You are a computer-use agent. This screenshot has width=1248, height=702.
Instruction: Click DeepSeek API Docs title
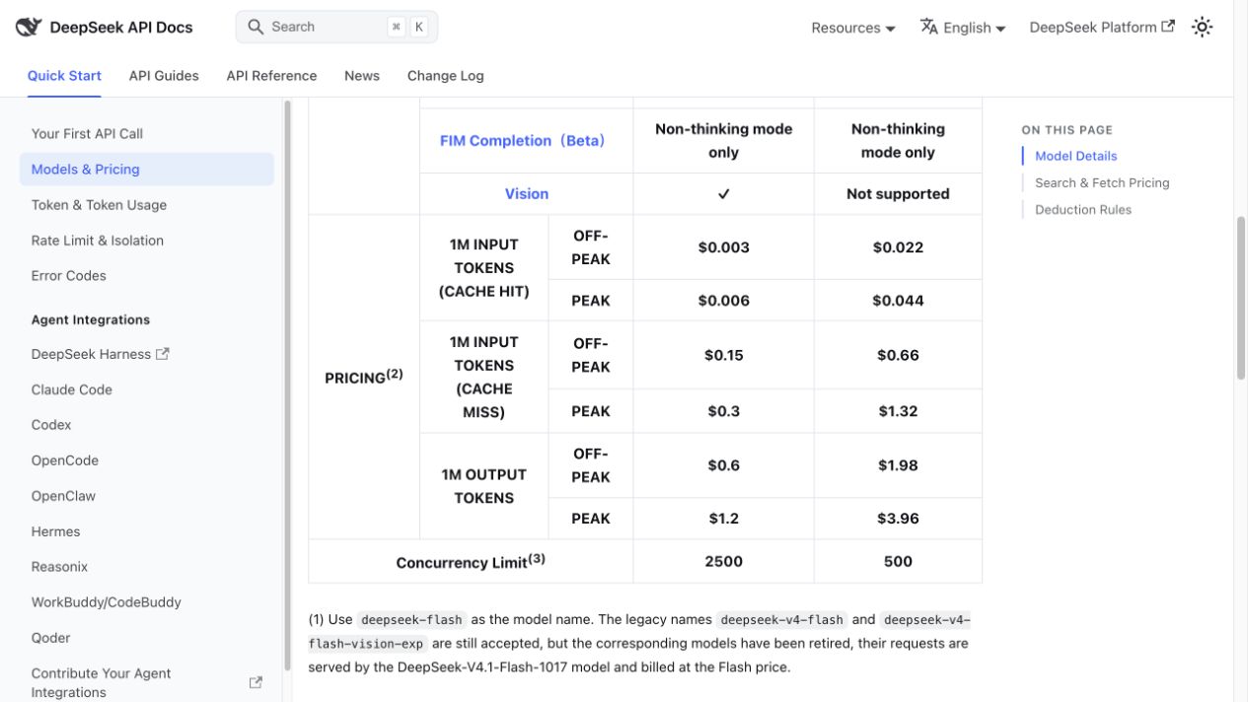(121, 28)
